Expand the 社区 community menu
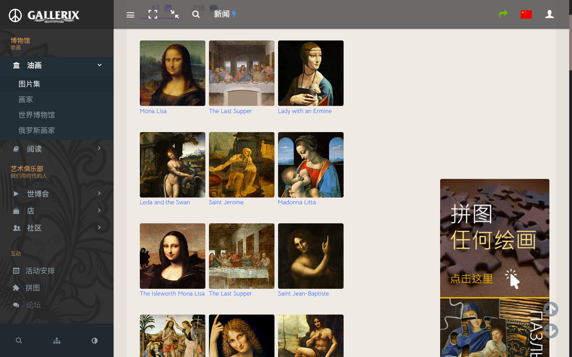Screen dimensions: 572x357 pos(57,228)
